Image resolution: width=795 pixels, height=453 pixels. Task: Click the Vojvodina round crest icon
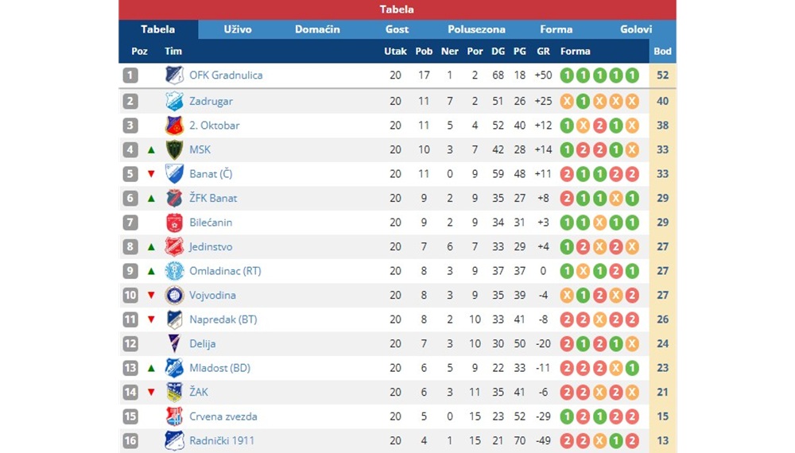(x=174, y=295)
